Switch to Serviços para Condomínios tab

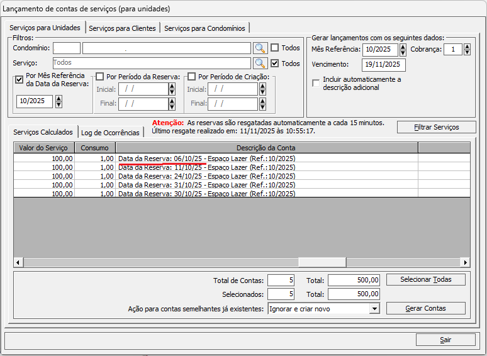[204, 28]
